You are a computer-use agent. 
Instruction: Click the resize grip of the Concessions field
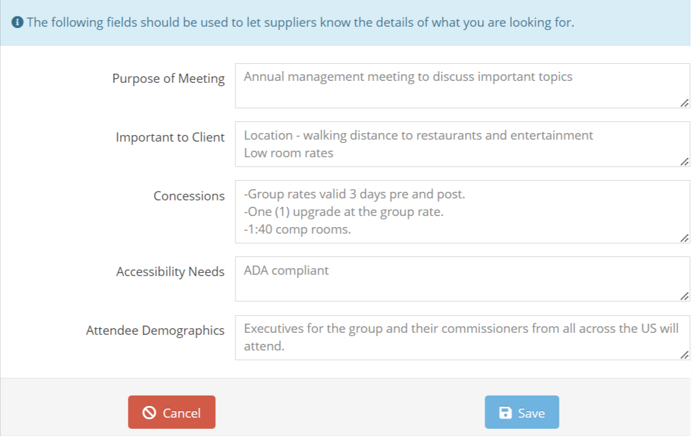(684, 237)
